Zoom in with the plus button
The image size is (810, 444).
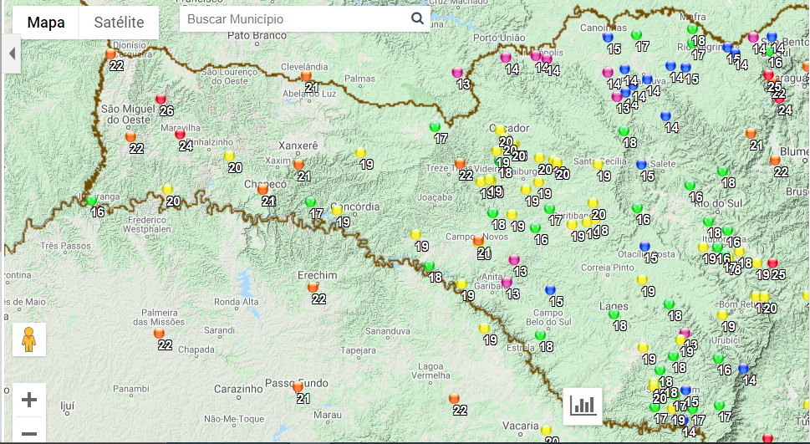pos(29,400)
